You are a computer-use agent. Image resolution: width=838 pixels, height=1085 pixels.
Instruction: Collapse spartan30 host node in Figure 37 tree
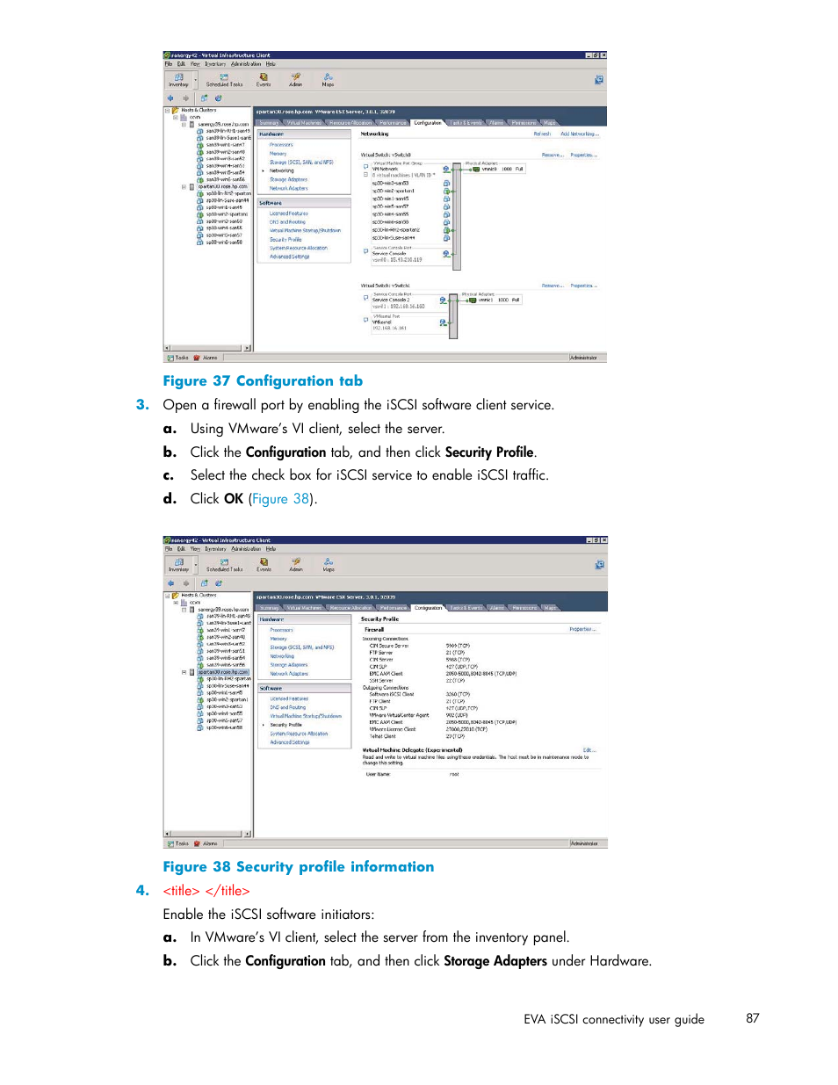tap(184, 186)
